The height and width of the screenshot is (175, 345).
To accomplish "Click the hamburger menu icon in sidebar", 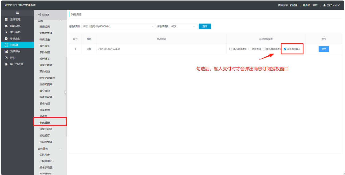I will pos(17,13).
